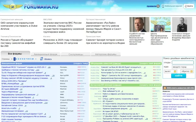Screen dimensions: 196x122
Task: Click the 'куда' destination city field
Action: pos(183,67)
